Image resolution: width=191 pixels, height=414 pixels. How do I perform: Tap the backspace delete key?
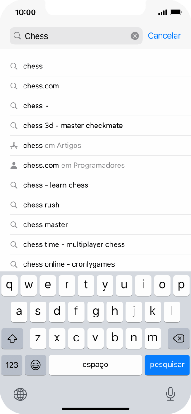179,338
